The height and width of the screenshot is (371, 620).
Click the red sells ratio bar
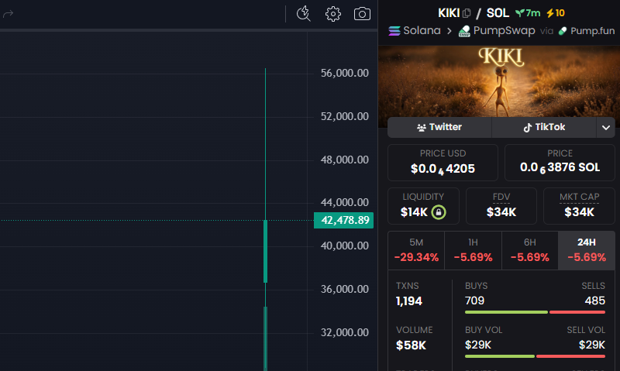[577, 312]
